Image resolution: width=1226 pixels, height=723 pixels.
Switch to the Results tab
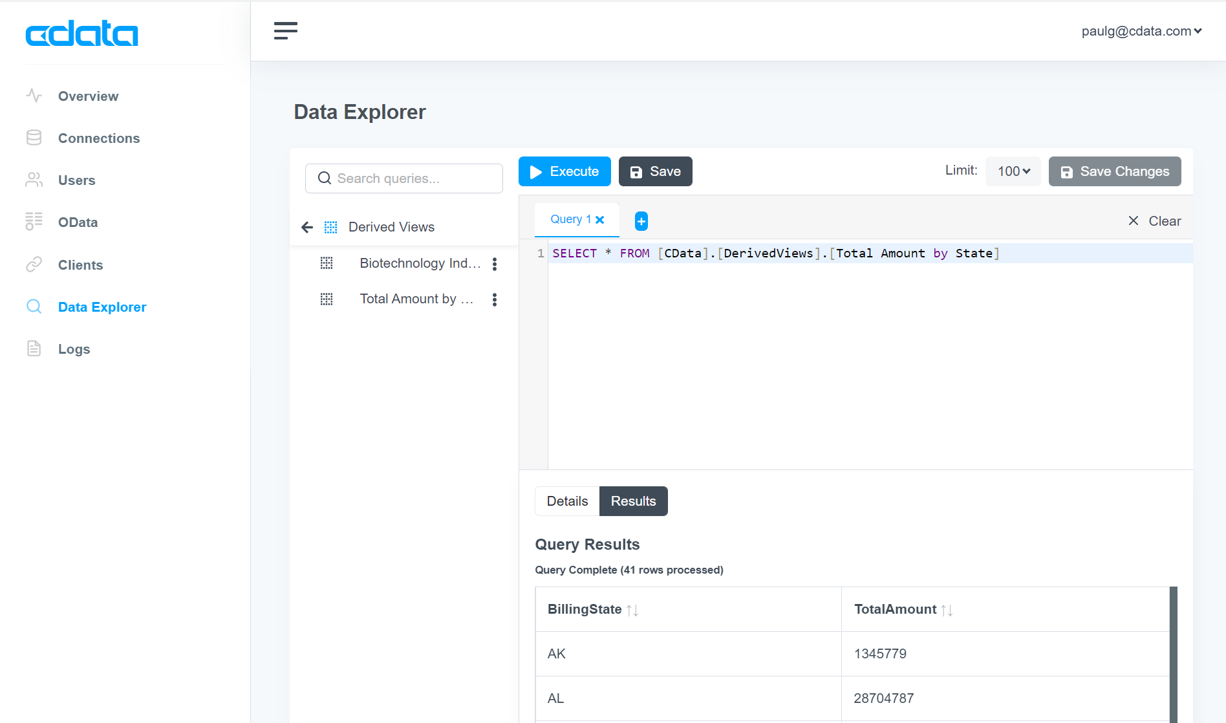(x=634, y=501)
